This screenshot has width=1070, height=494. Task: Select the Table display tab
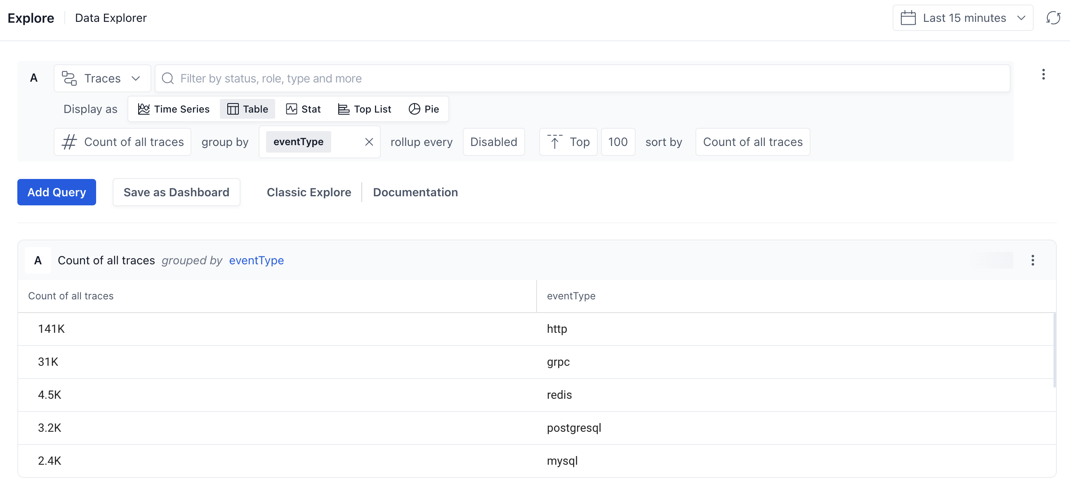pos(247,109)
